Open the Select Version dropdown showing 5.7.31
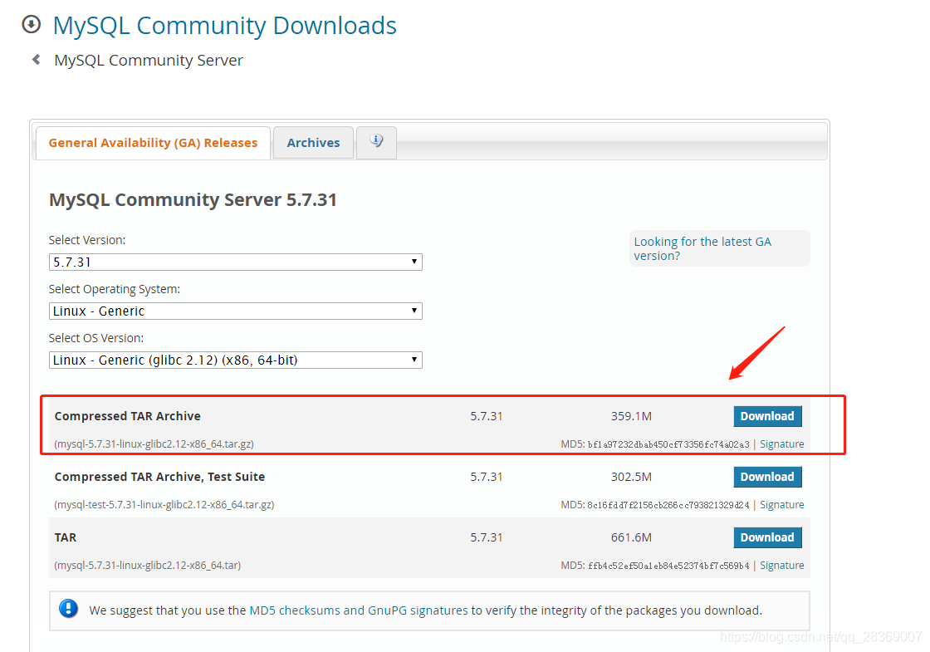The width and height of the screenshot is (930, 652). pyautogui.click(x=236, y=262)
